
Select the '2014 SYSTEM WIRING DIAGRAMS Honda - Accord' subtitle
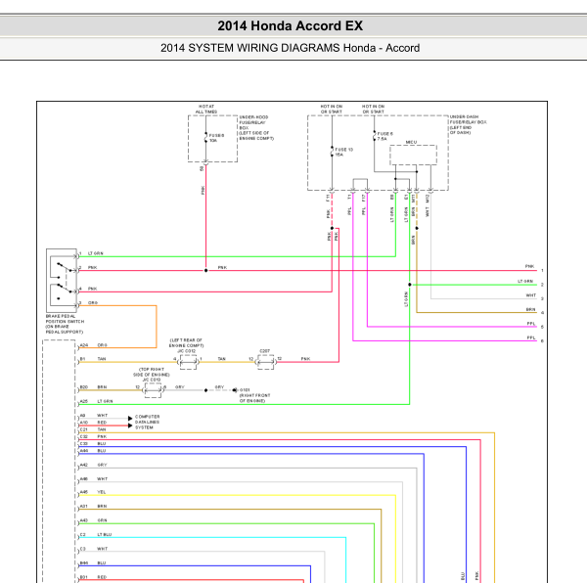click(x=291, y=48)
